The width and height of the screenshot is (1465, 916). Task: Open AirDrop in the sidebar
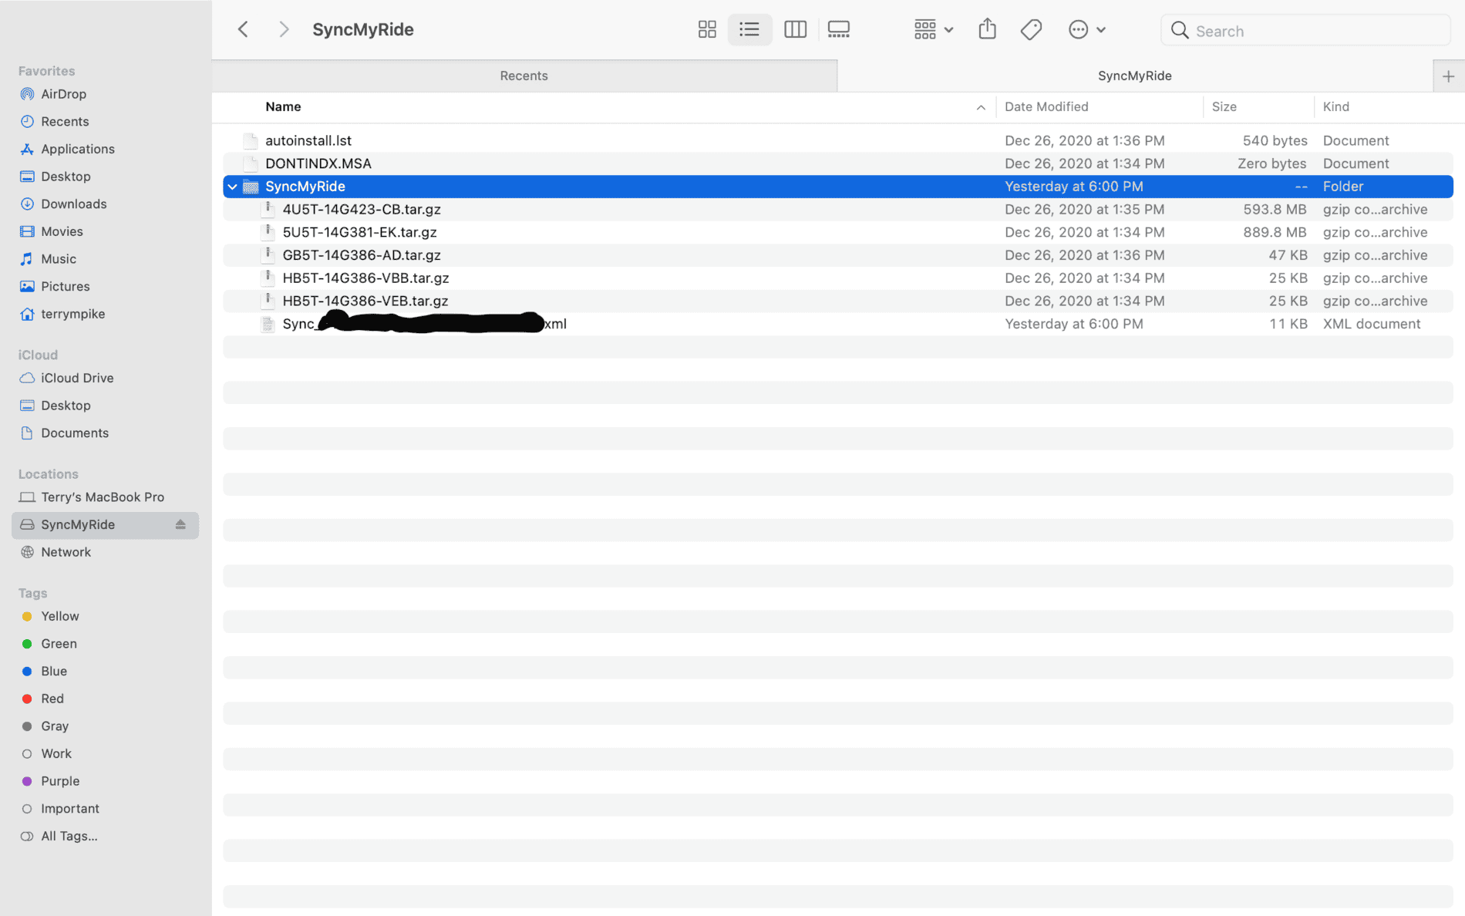(63, 94)
